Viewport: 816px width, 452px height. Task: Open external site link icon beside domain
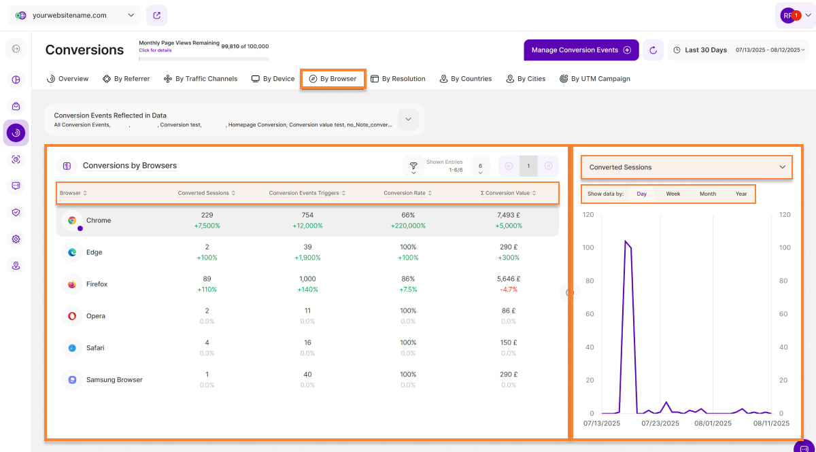[x=156, y=15]
